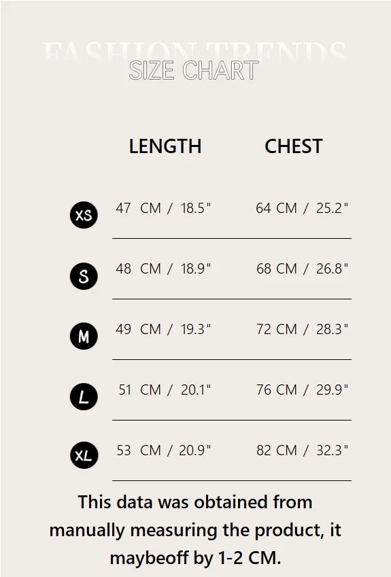Click the CHEST column header
The image size is (391, 577).
point(294,146)
